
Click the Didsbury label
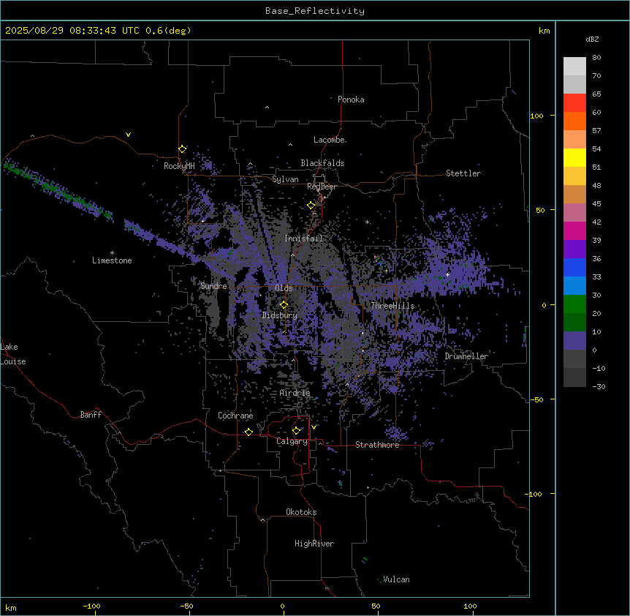point(280,315)
